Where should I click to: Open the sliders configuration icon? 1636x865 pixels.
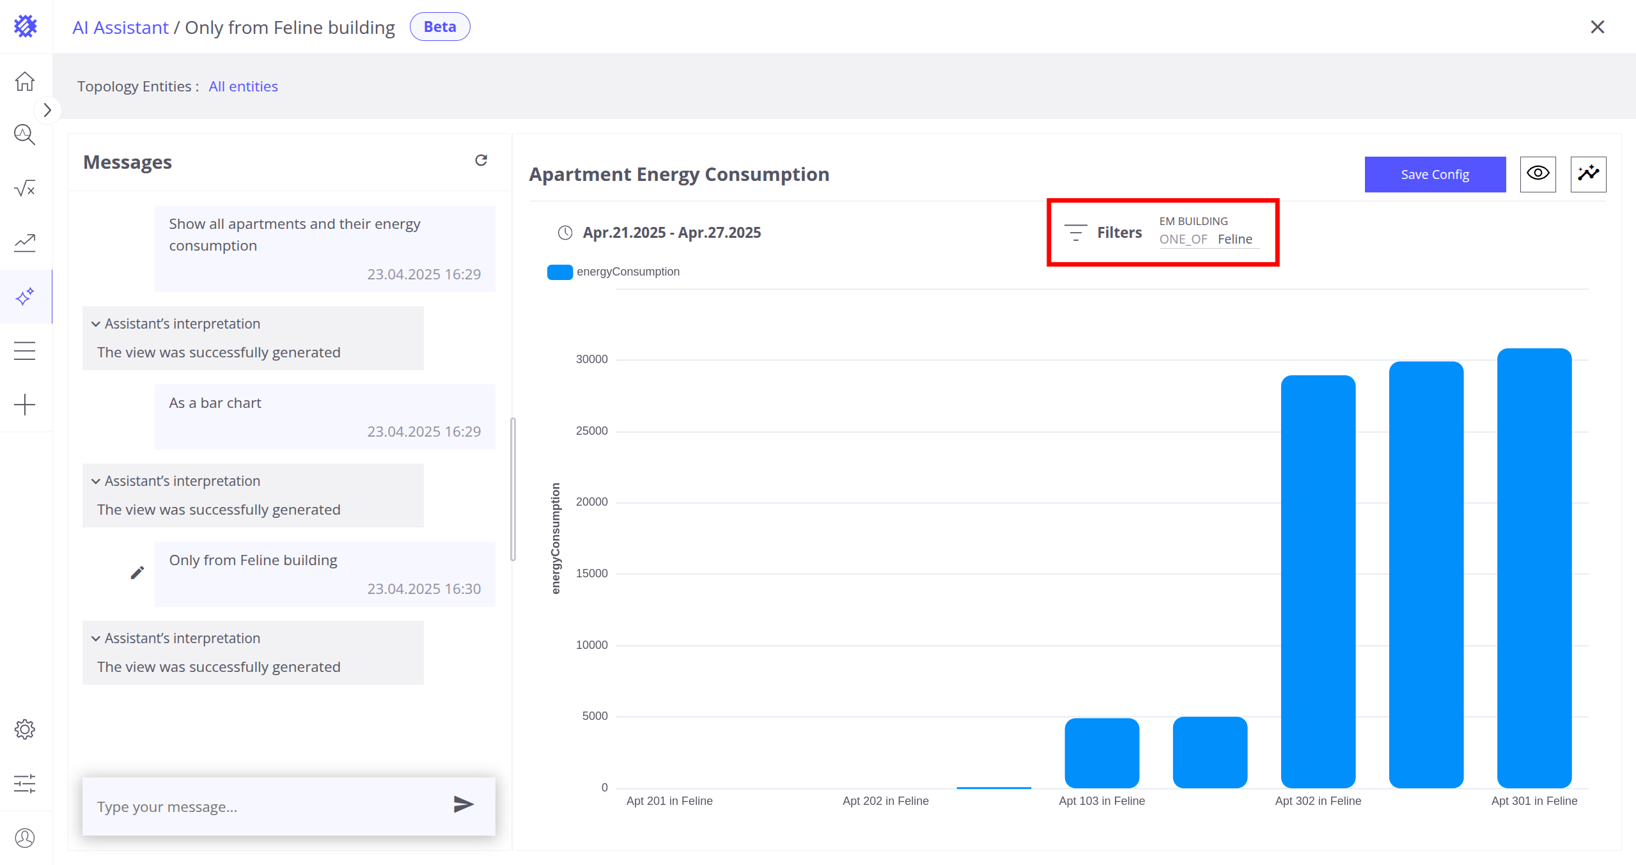25,783
